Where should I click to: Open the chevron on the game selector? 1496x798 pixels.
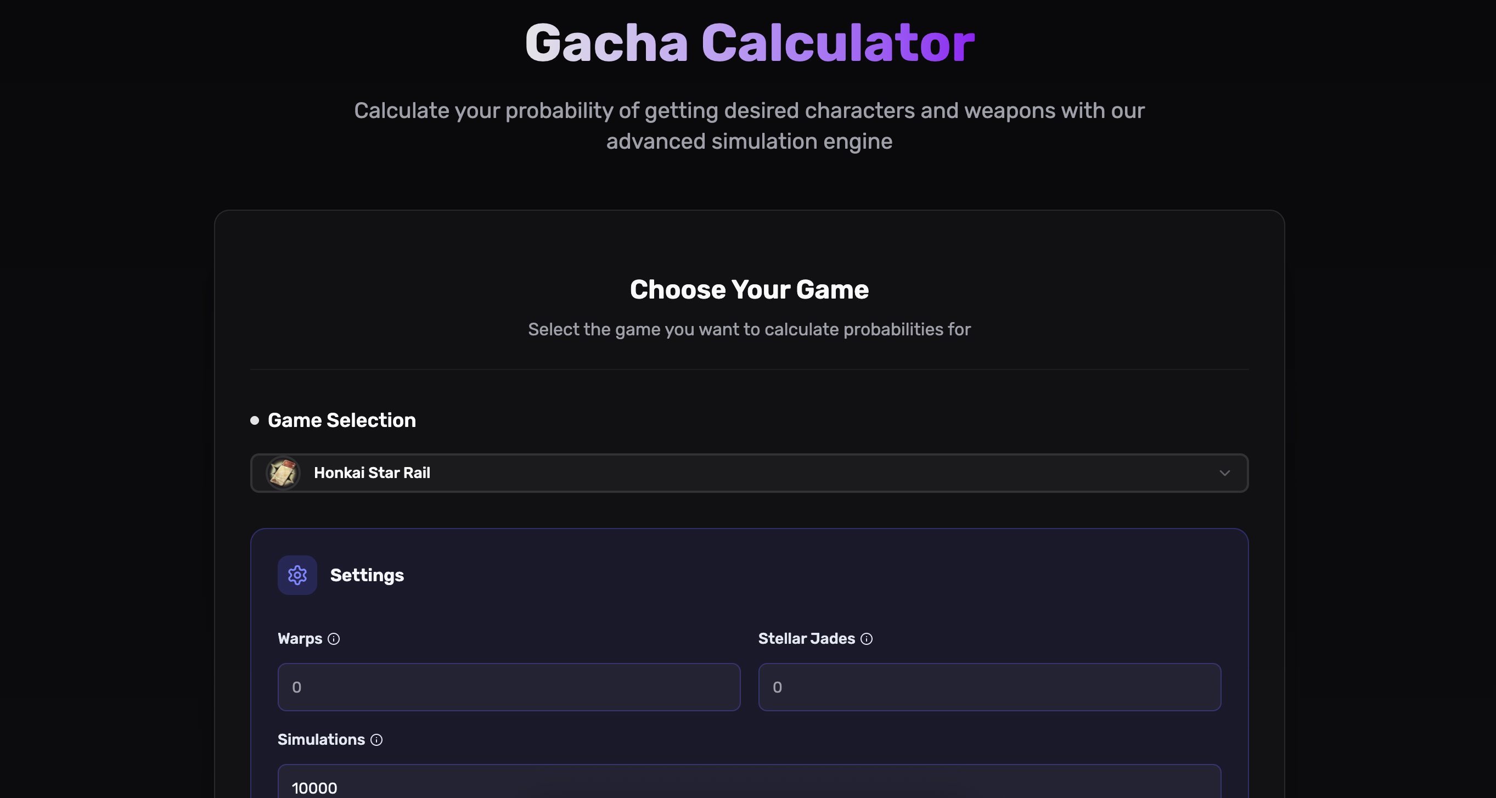coord(1225,473)
